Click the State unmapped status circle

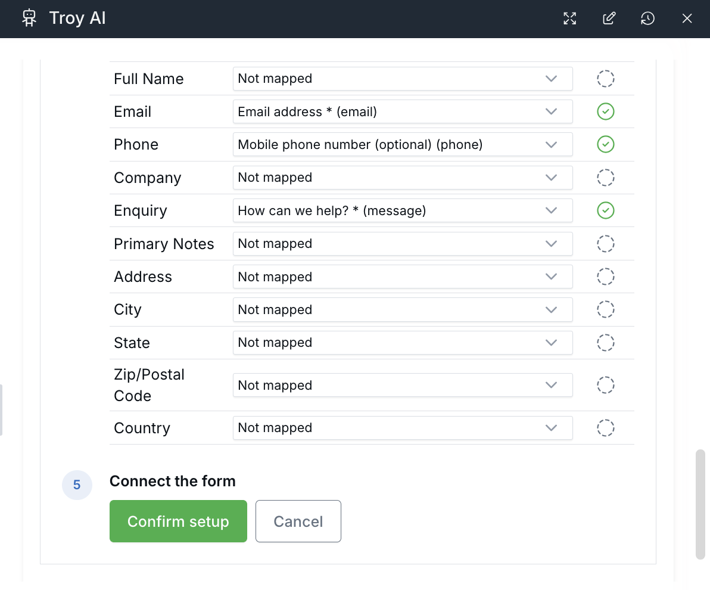point(605,343)
